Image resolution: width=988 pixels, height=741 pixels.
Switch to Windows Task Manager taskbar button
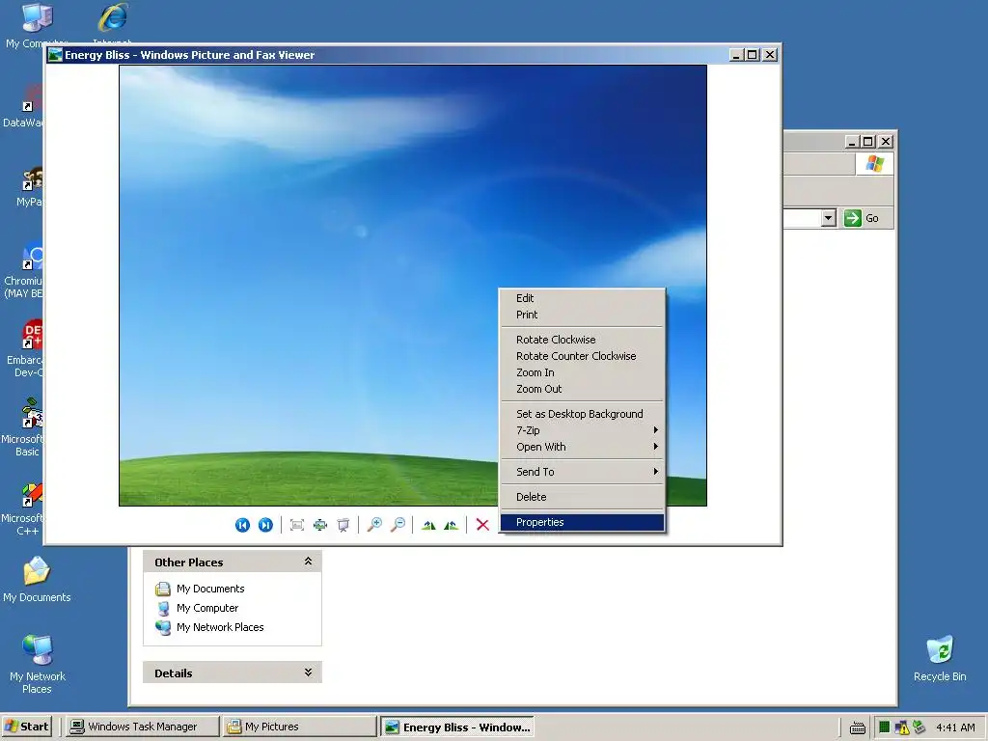(143, 727)
